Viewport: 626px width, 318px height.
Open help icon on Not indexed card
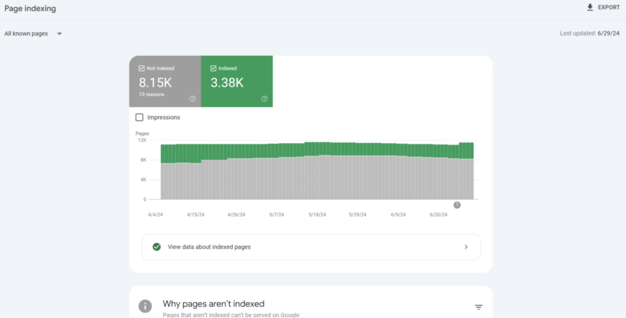(x=193, y=98)
